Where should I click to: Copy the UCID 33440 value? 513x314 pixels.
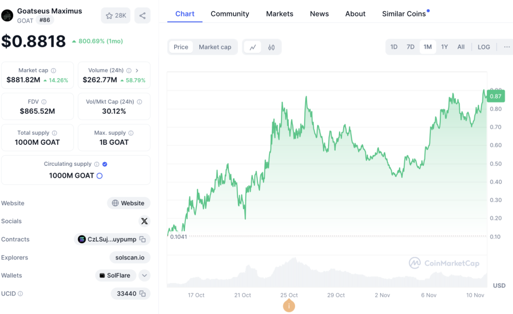pyautogui.click(x=142, y=293)
